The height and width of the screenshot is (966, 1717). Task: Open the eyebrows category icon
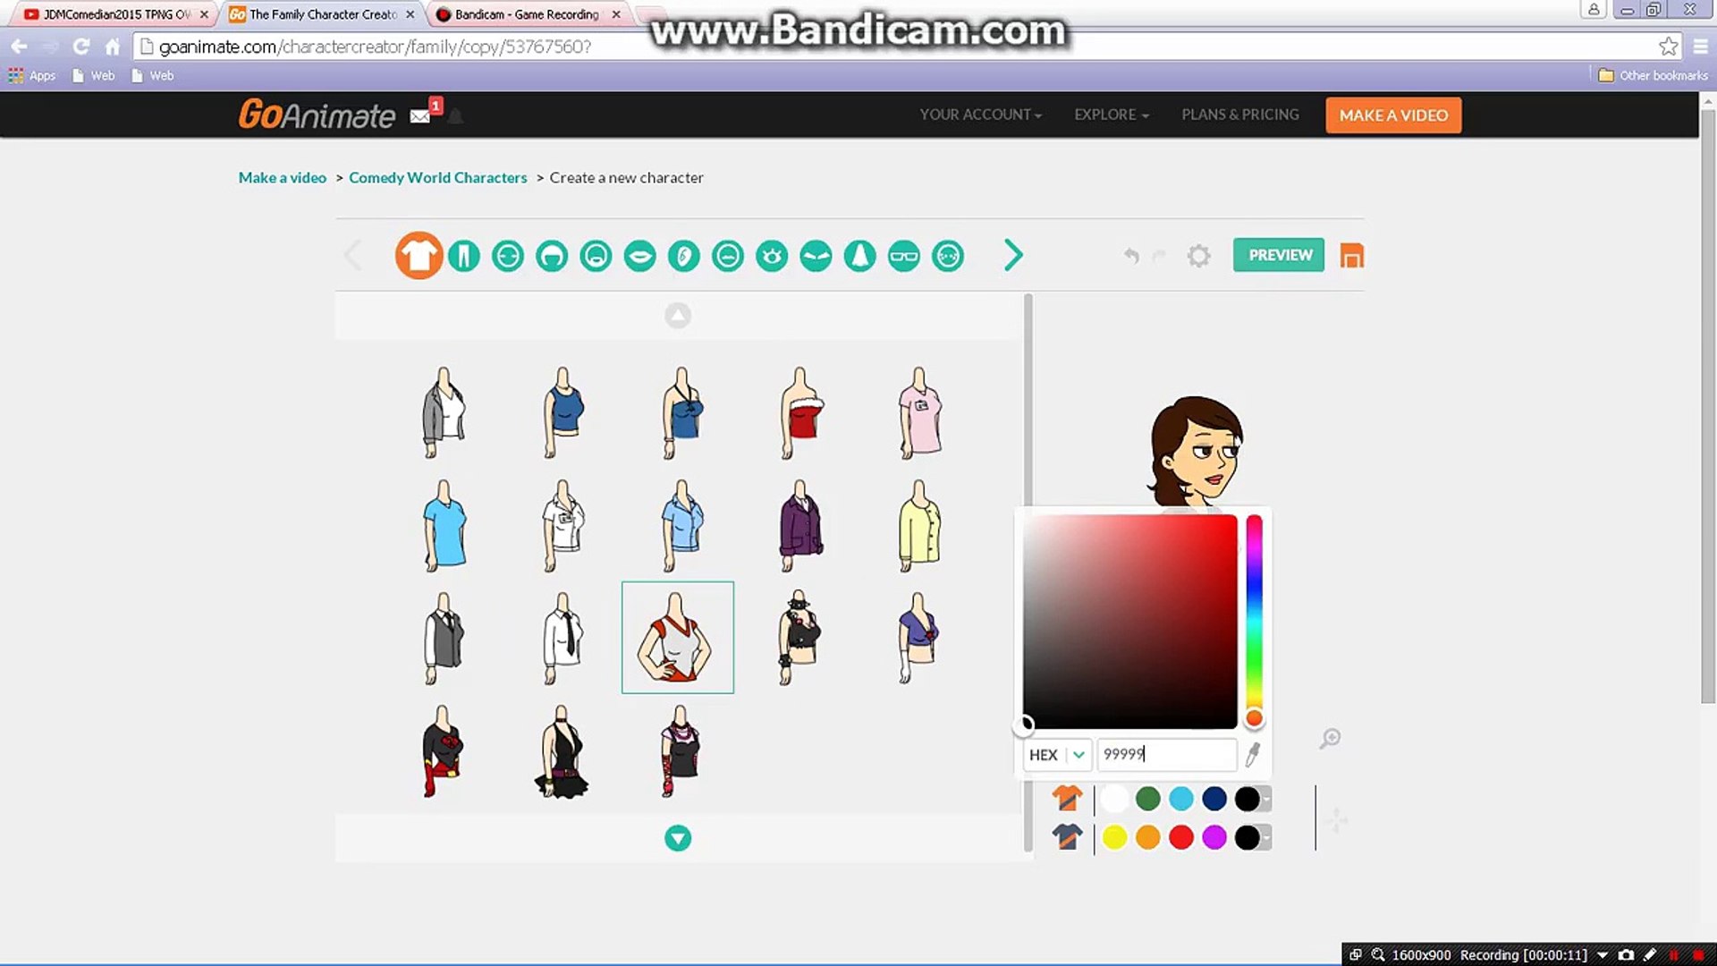pos(816,255)
